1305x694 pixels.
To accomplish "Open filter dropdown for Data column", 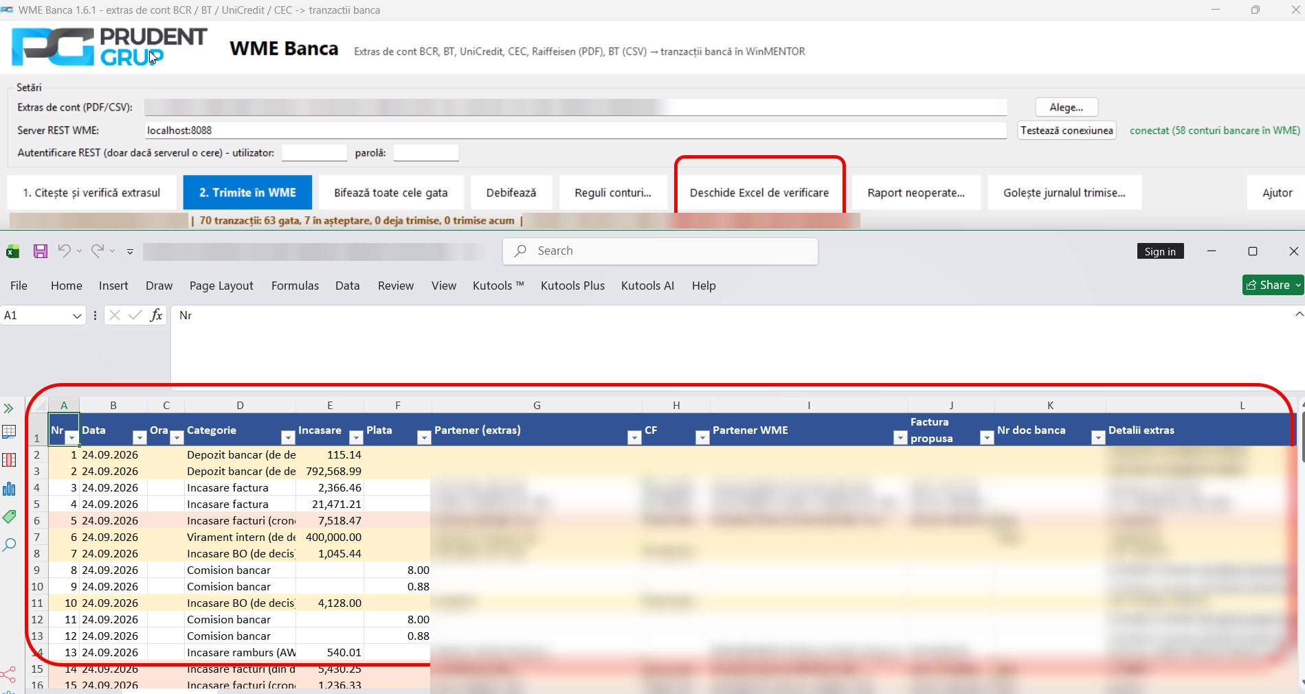I will 140,438.
